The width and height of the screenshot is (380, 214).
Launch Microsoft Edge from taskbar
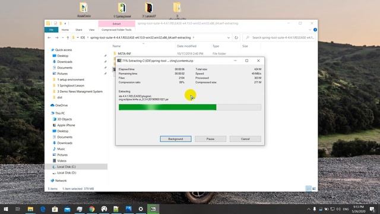[x=43, y=209]
